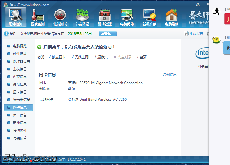This screenshot has height=165, width=230.
Task: Open the 硬件检测 hardware detection icon
Action: [16, 17]
